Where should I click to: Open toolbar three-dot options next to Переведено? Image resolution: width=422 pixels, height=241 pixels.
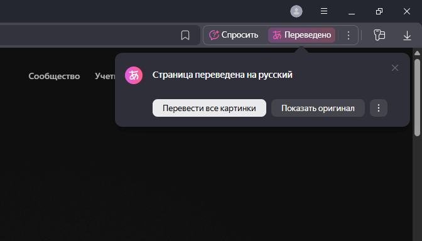[349, 35]
